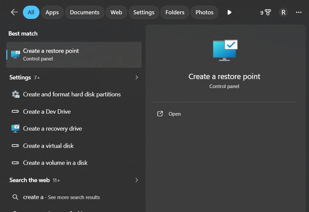
Task: Switch to the Folders filter tab
Action: [x=175, y=12]
